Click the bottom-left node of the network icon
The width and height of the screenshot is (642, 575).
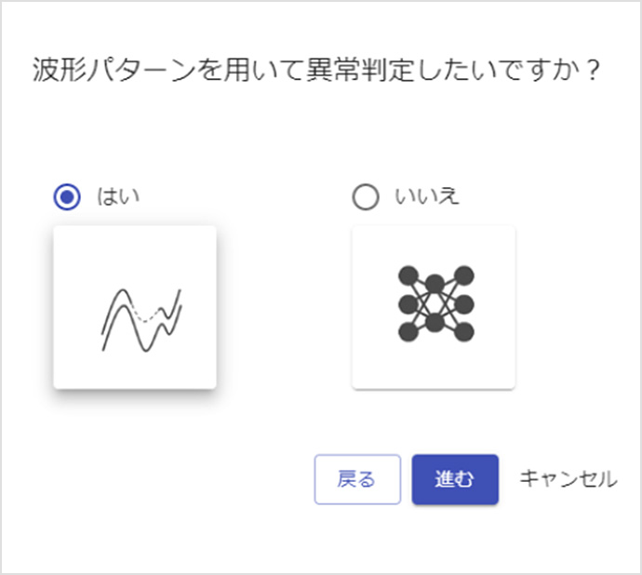pos(408,331)
